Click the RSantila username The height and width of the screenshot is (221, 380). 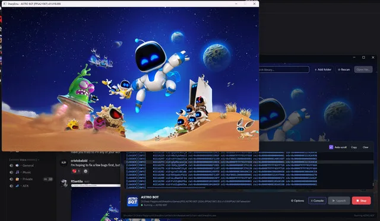(77, 181)
